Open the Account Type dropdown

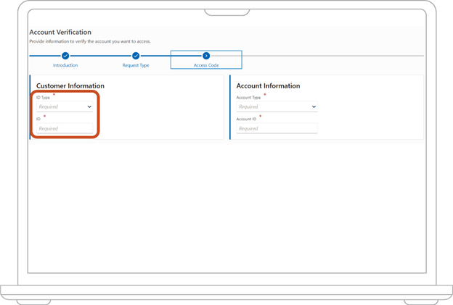(277, 106)
